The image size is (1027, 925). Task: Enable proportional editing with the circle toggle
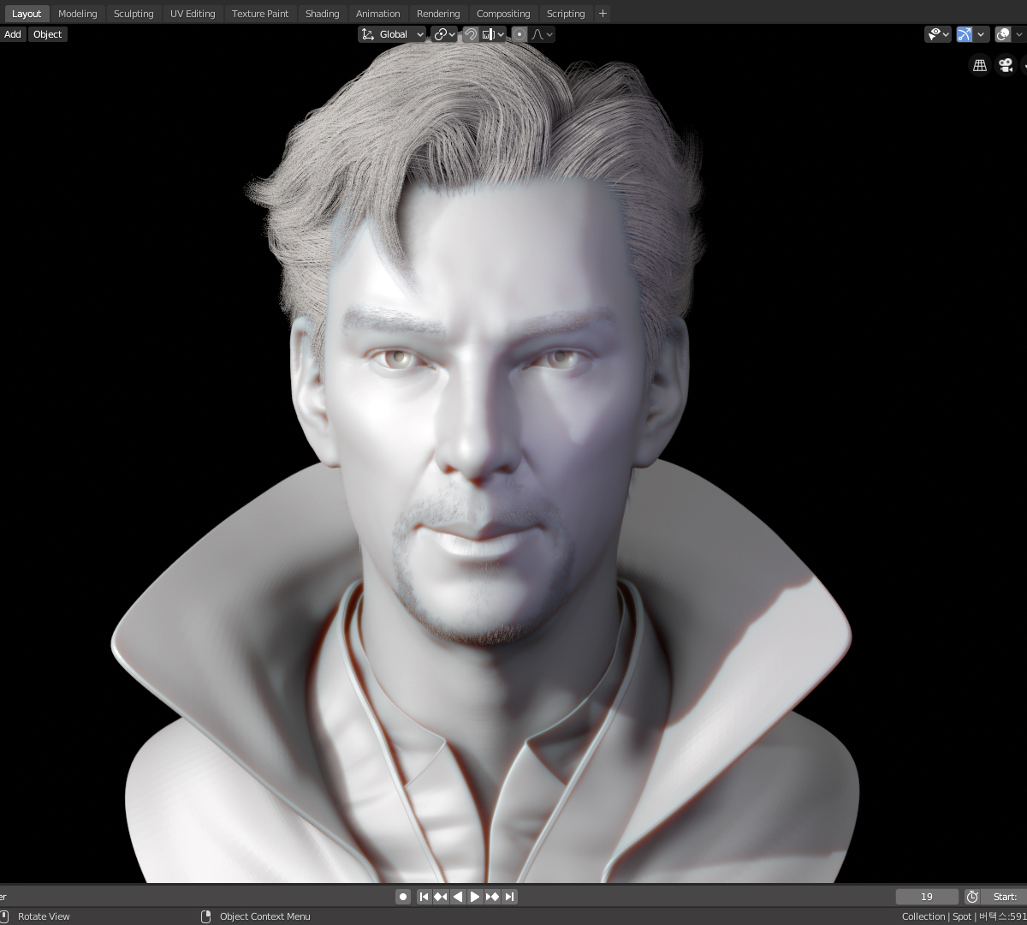(519, 34)
